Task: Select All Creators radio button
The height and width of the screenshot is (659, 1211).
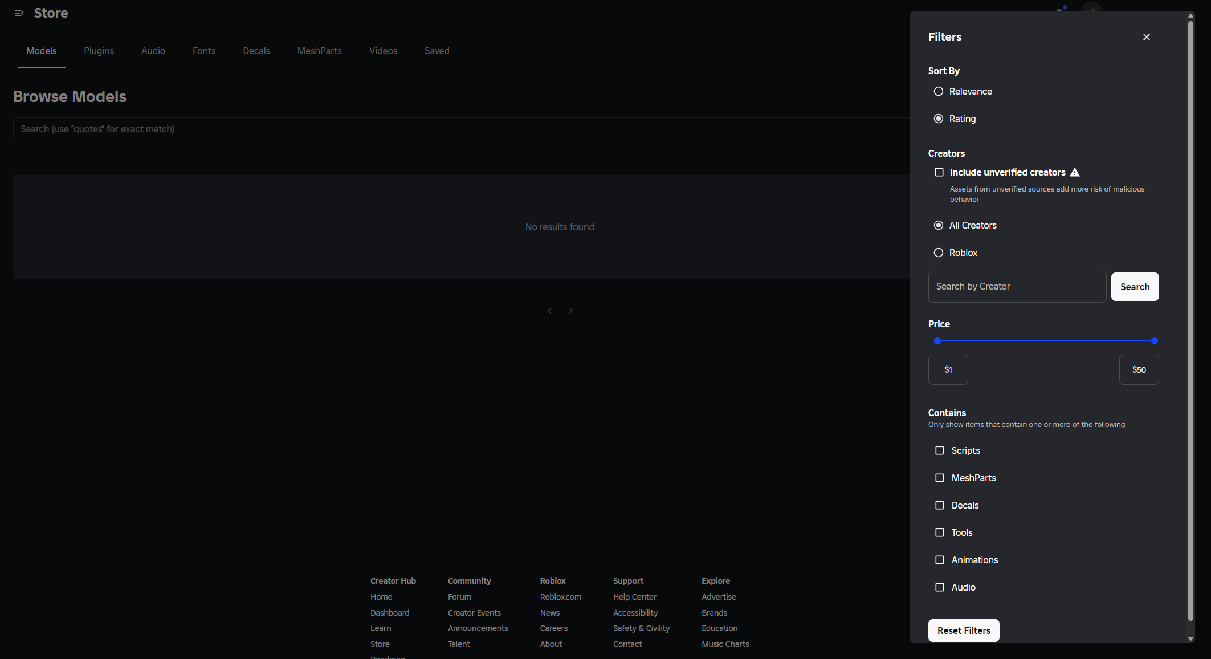Action: point(939,225)
